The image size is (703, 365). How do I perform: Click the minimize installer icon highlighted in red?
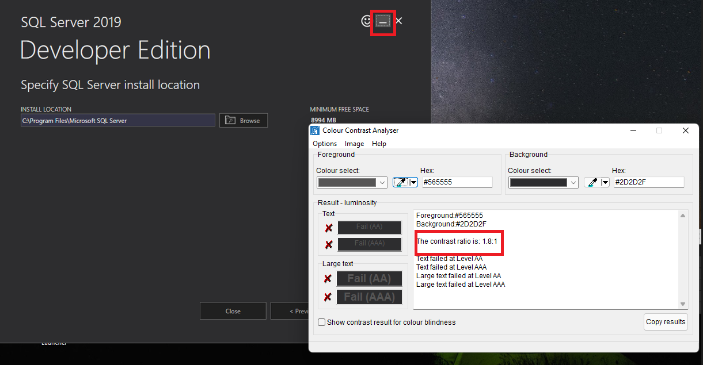[x=382, y=21]
